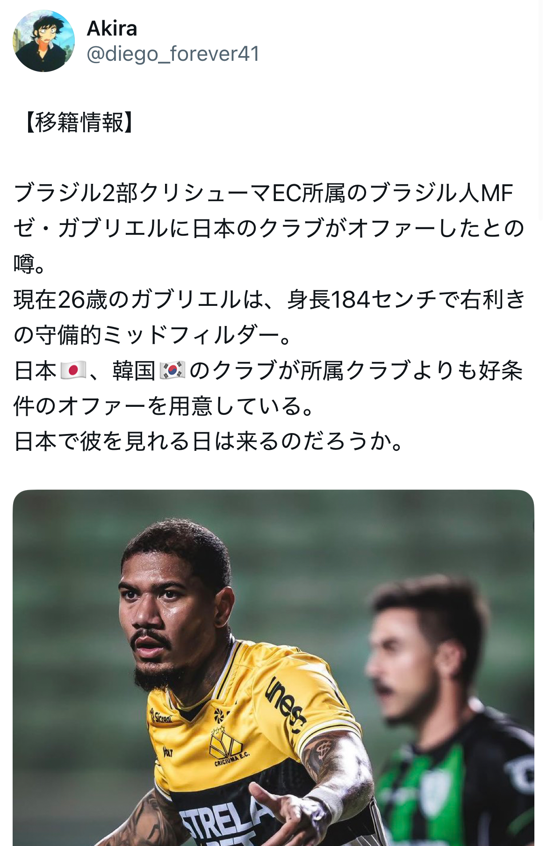This screenshot has height=846, width=547.
Task: Open the attached player photo
Action: [273, 668]
